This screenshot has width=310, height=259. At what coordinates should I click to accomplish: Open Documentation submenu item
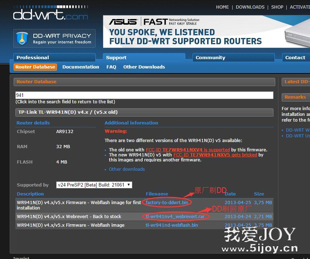point(81,67)
